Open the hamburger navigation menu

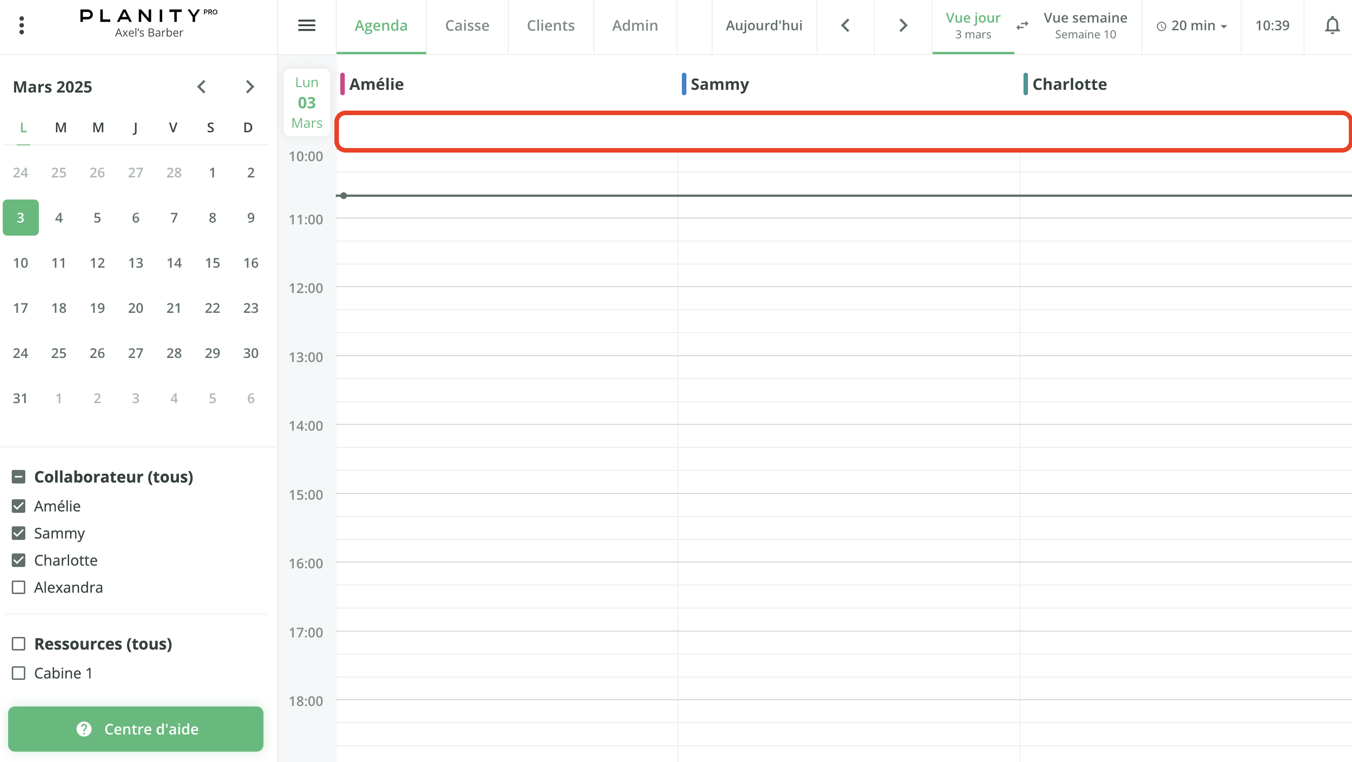(x=306, y=25)
